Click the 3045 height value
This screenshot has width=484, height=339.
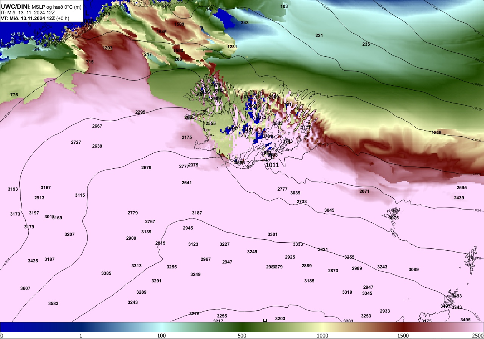click(329, 210)
